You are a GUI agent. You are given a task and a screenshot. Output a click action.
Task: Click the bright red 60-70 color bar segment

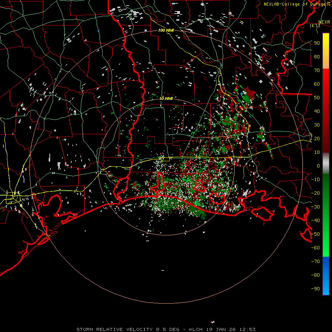pyautogui.click(x=326, y=77)
